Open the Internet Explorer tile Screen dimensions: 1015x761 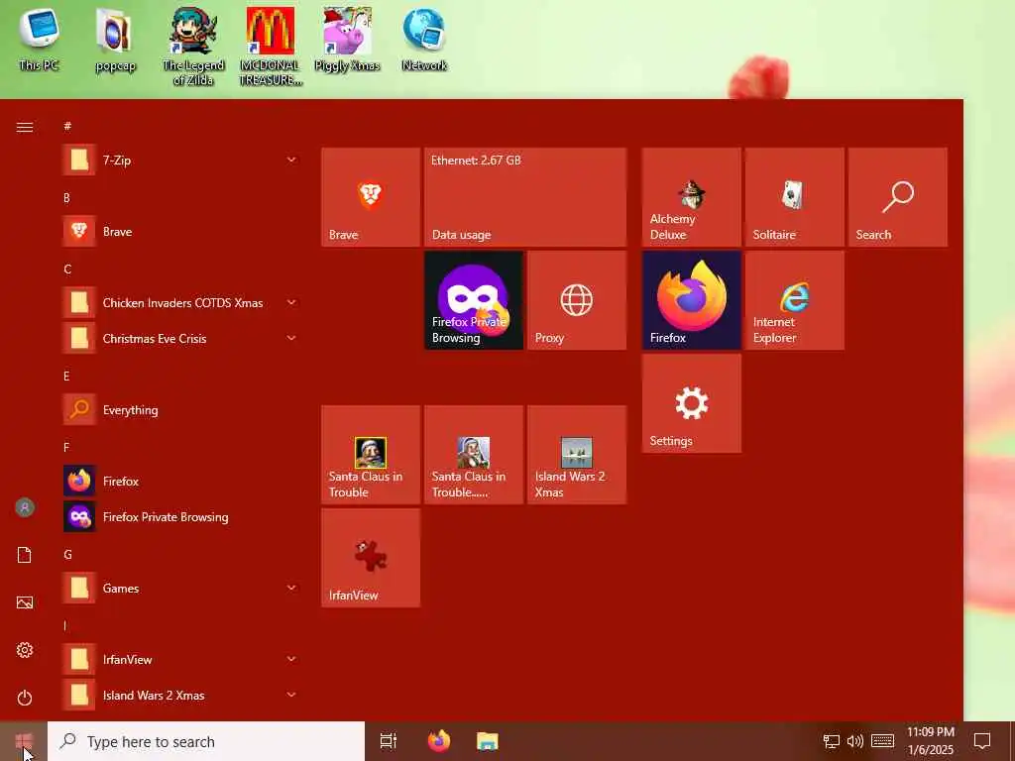click(x=794, y=300)
